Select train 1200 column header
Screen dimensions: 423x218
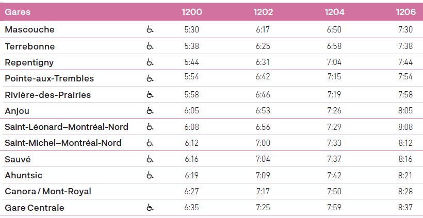coord(192,11)
